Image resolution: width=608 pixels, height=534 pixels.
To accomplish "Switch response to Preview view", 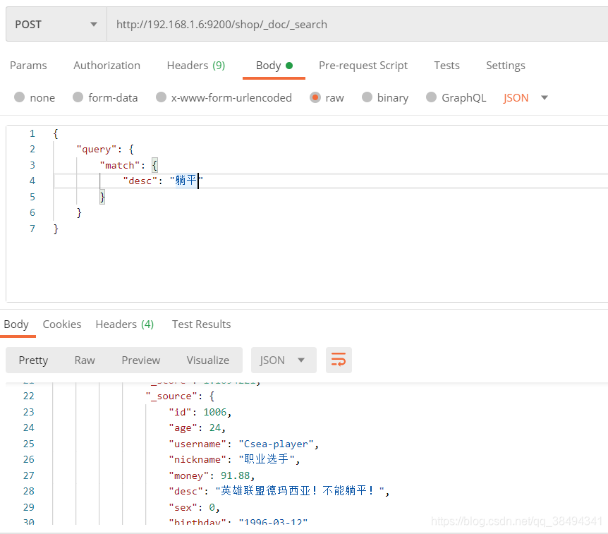I will [141, 360].
